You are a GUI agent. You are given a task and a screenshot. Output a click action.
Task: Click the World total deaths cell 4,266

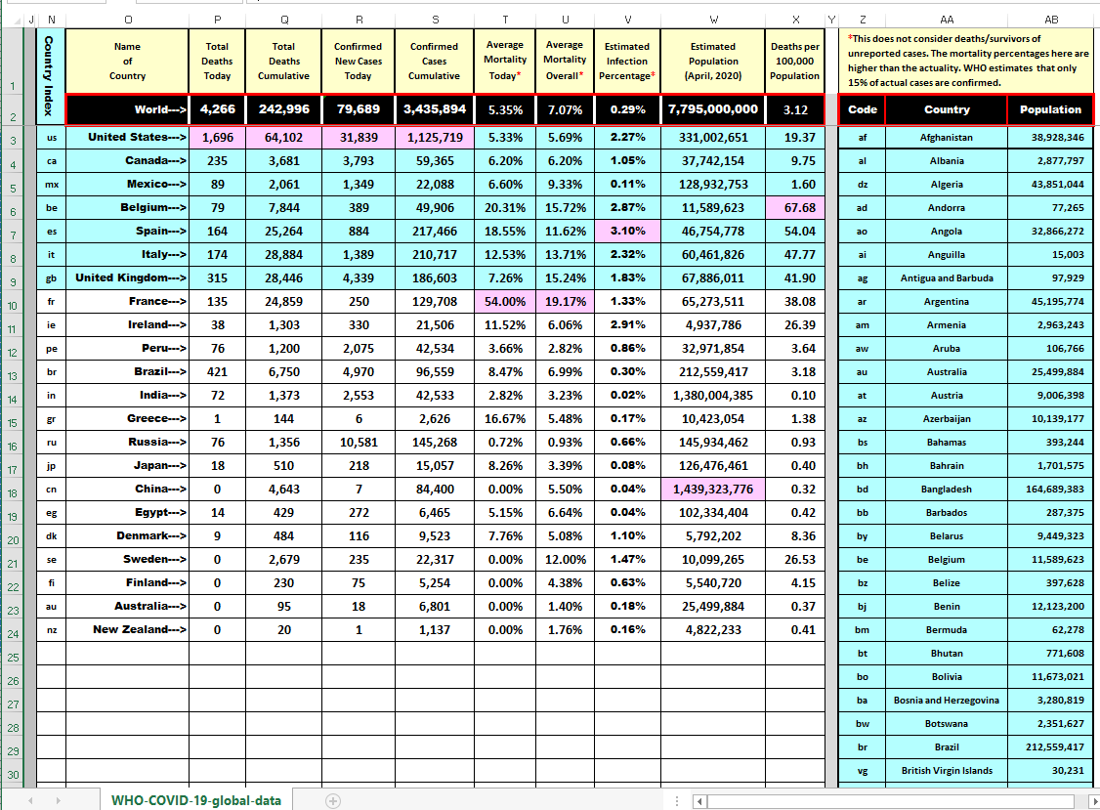(x=218, y=109)
